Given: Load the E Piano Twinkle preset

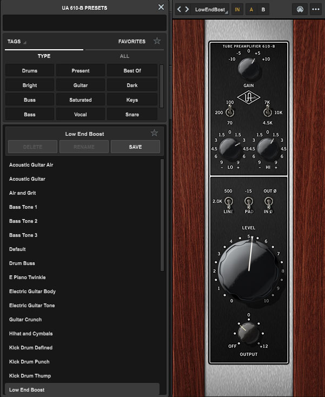Looking at the screenshot, I should [82, 277].
